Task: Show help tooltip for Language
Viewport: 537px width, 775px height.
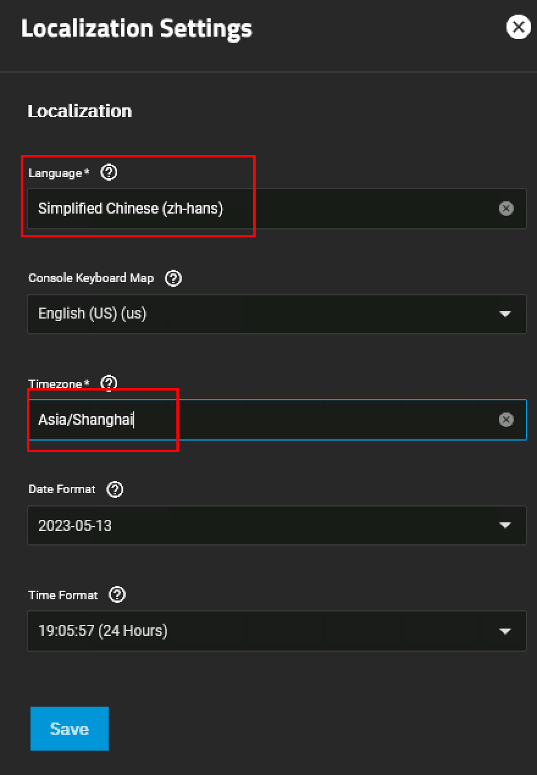Action: click(109, 173)
